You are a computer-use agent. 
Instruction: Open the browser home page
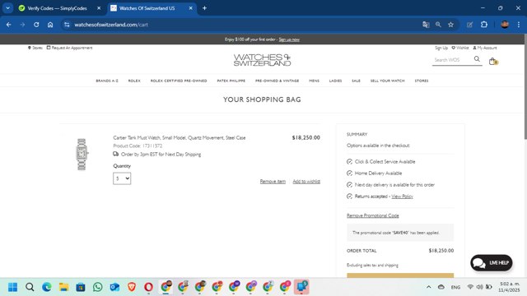coord(50,25)
